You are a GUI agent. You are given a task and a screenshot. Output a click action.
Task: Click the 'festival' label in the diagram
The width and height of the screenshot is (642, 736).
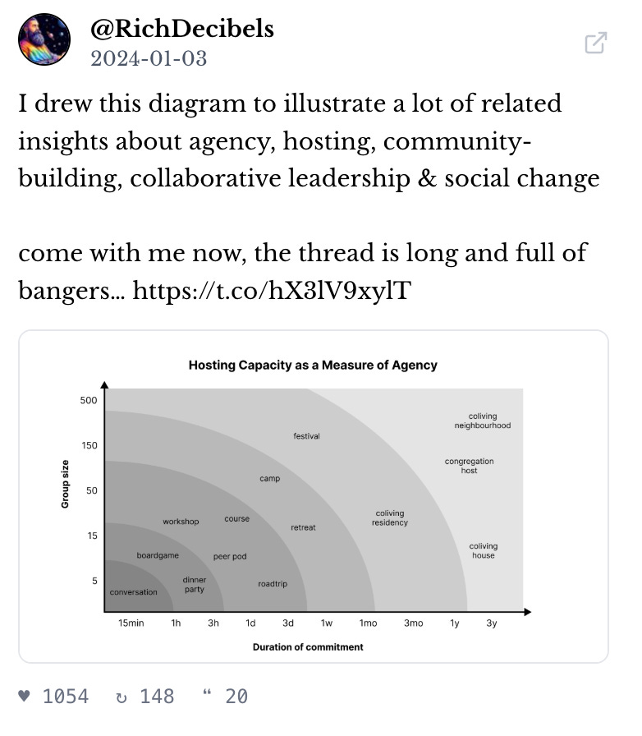[306, 436]
